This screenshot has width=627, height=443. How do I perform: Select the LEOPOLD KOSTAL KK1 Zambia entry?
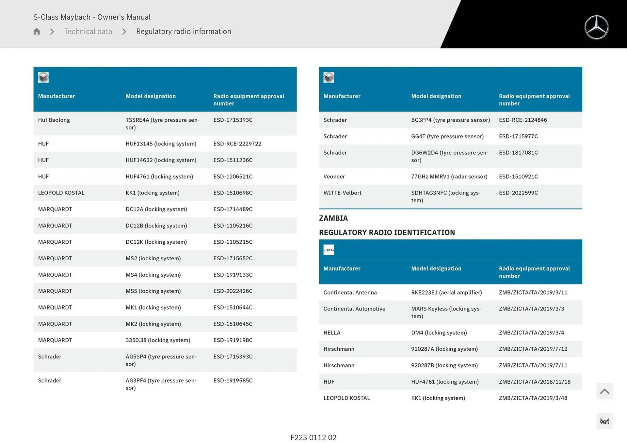(450, 398)
